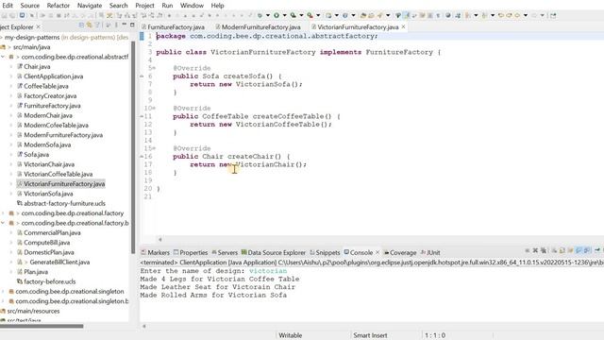
Task: Open the Properties view tab
Action: click(191, 252)
